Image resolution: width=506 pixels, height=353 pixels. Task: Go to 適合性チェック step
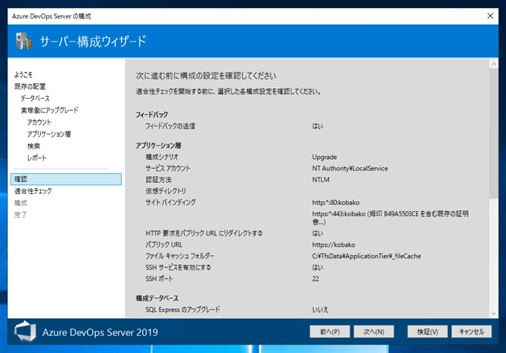(33, 191)
